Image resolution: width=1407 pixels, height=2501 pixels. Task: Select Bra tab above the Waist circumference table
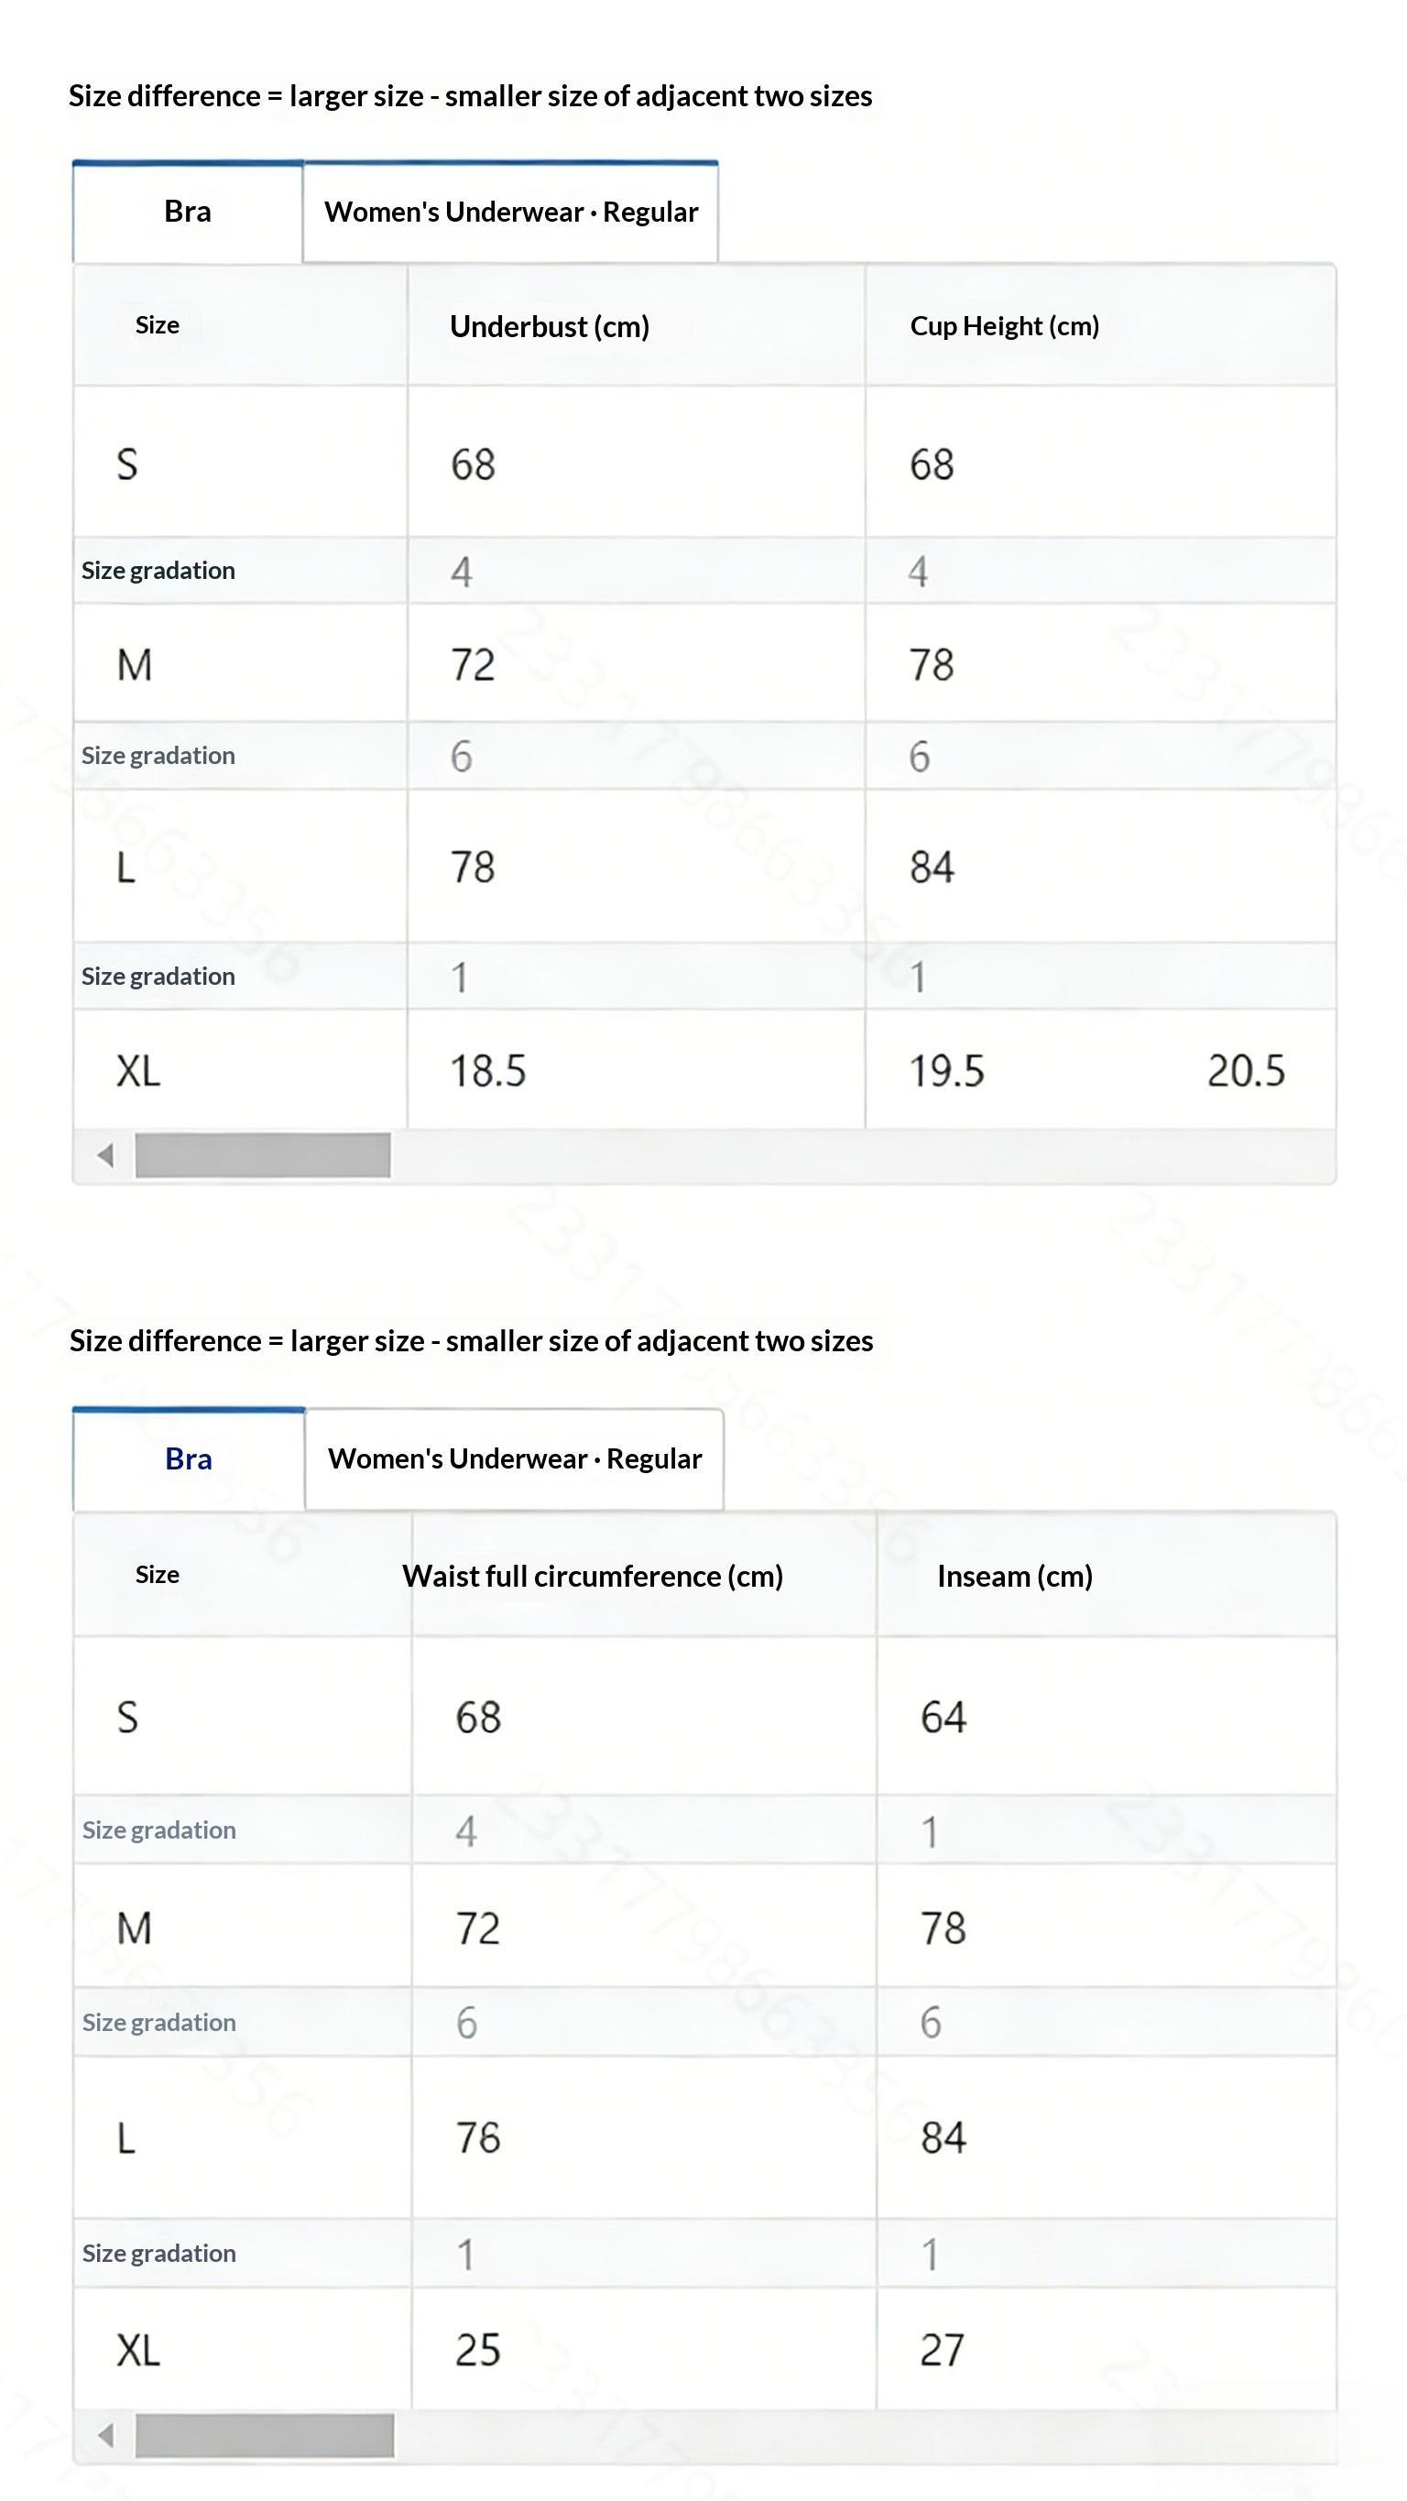(189, 1458)
